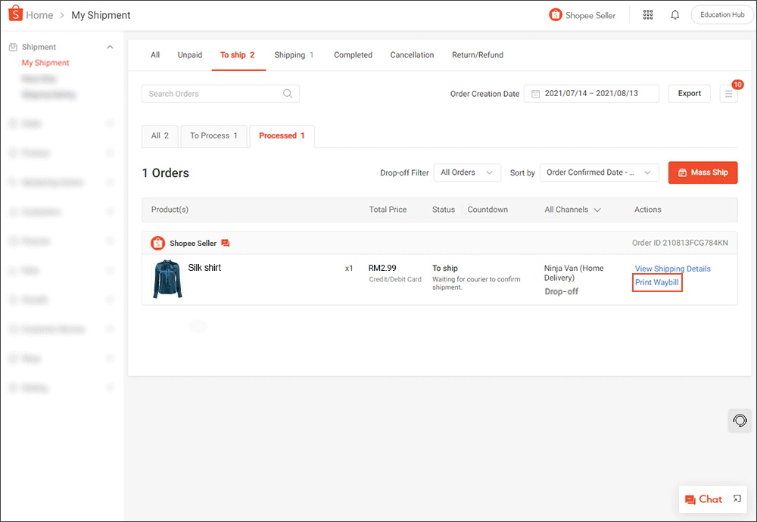The height and width of the screenshot is (522, 757).
Task: Select the To Process sub-tab
Action: (213, 135)
